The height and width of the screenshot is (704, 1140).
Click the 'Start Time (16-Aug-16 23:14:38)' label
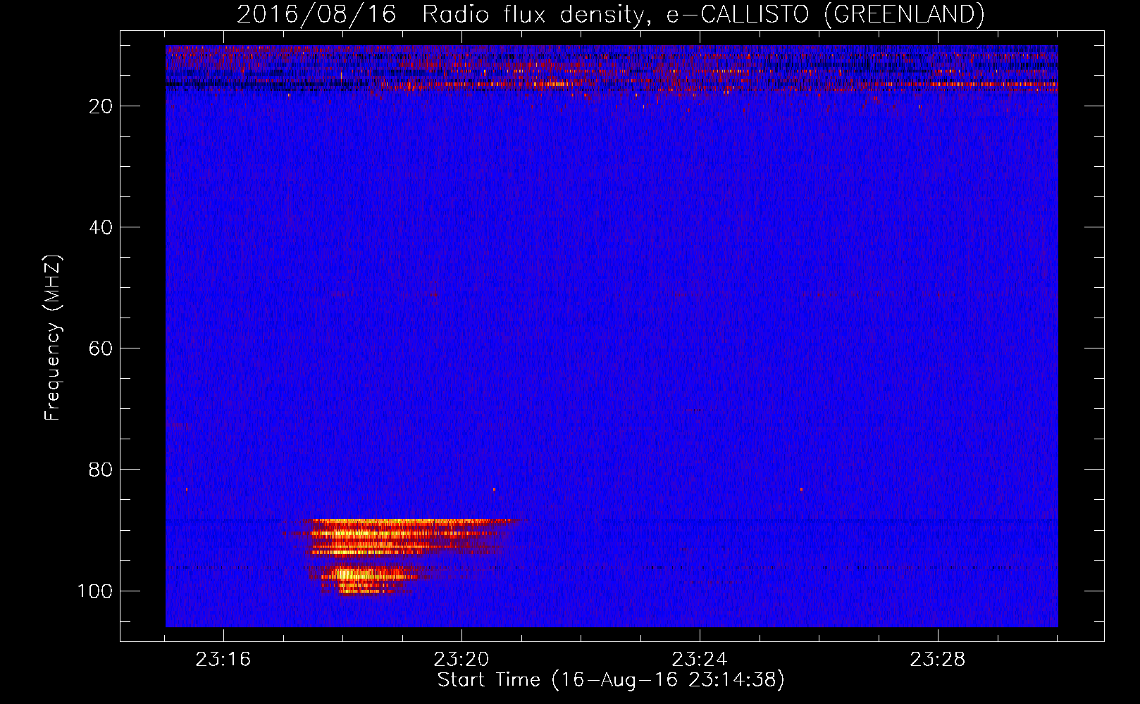click(x=611, y=680)
